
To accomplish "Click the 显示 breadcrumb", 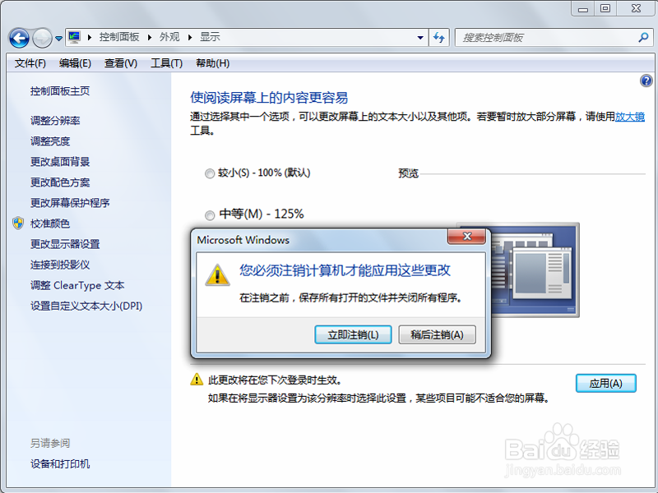I will coord(210,37).
